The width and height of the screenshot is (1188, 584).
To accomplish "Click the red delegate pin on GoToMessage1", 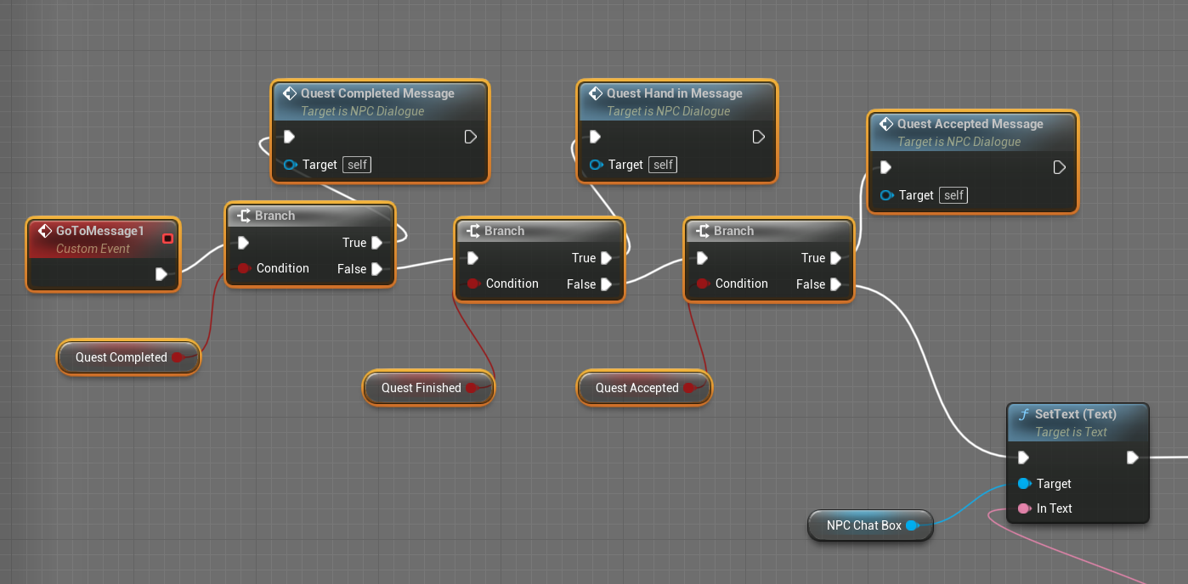I will coord(167,239).
